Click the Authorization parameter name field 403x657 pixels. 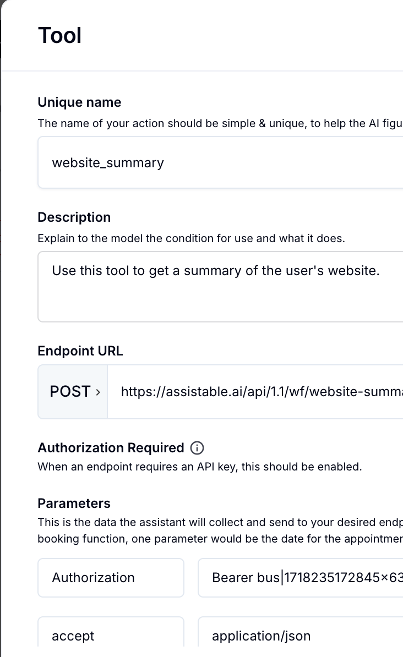pyautogui.click(x=110, y=578)
